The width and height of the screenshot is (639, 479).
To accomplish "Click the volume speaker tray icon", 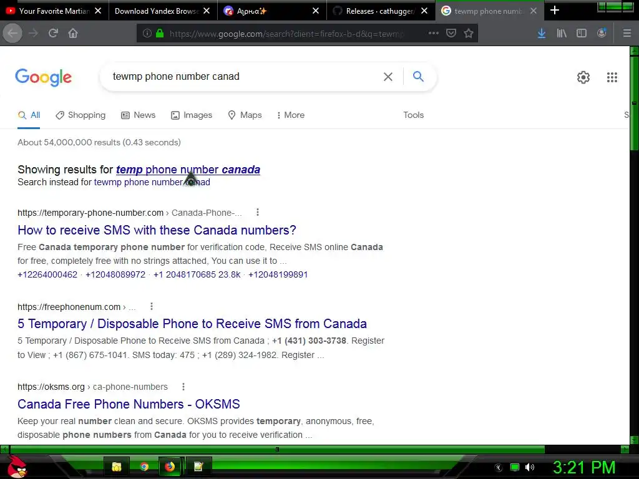I will coord(530,467).
